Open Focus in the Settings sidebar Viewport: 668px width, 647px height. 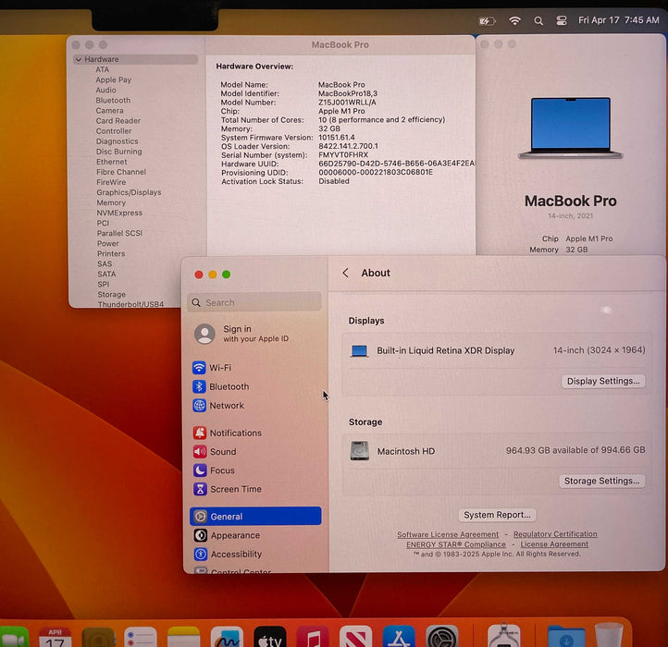pyautogui.click(x=254, y=470)
